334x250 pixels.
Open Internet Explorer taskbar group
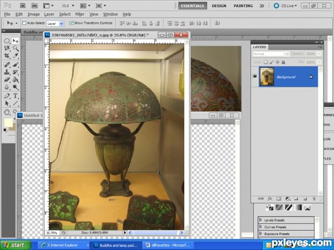(65, 245)
